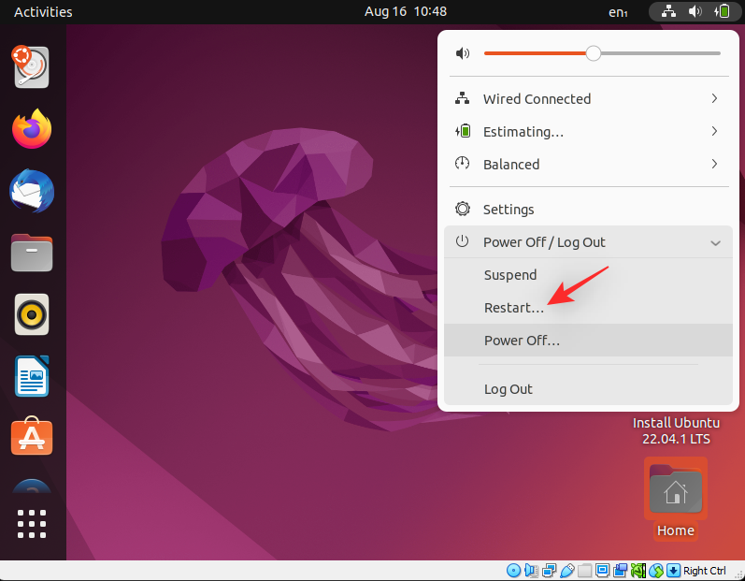Open the Home folder desktop icon
745x581 pixels.
[x=675, y=498]
